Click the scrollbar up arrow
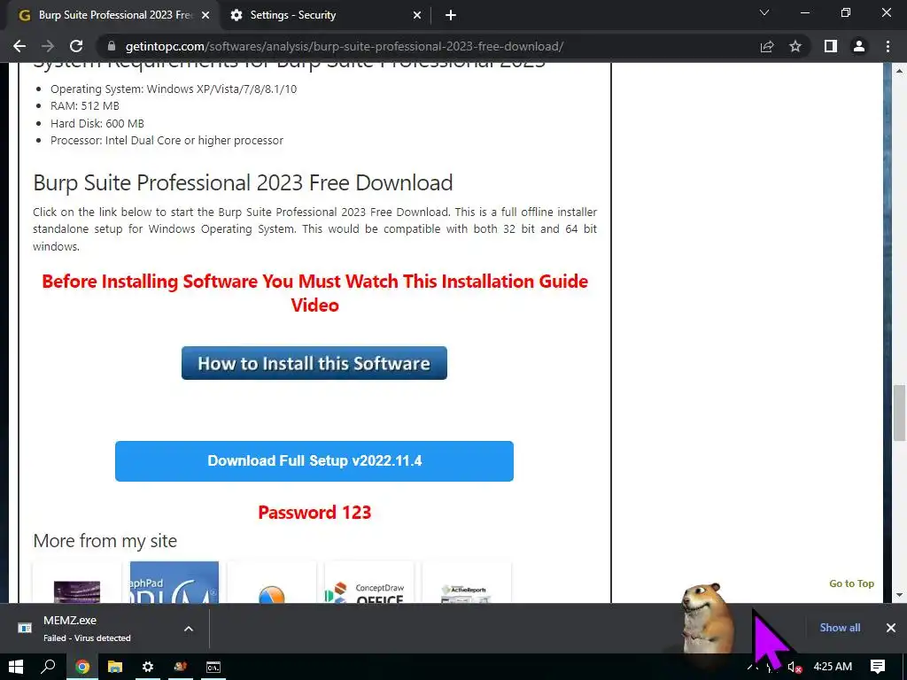Image resolution: width=907 pixels, height=680 pixels. coord(900,71)
